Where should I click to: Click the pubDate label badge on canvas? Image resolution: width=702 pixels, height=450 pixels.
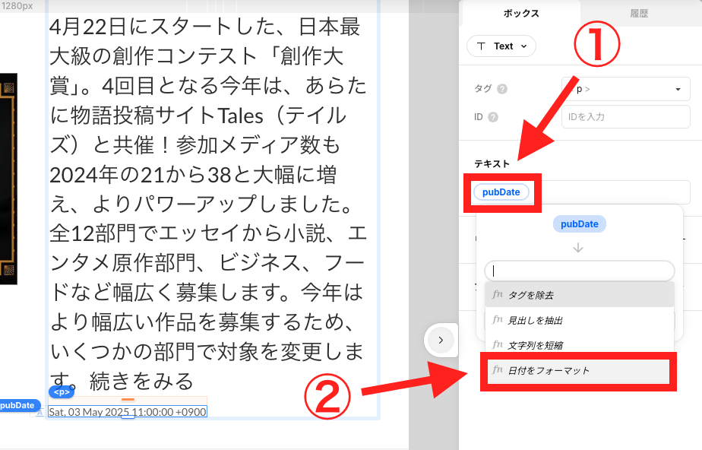tap(17, 405)
